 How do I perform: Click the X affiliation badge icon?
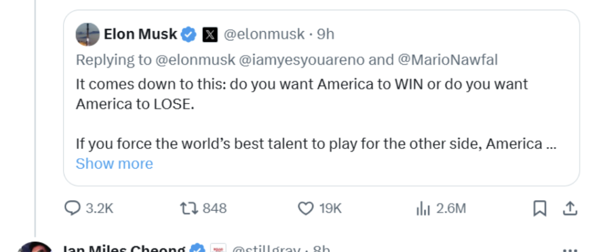(x=210, y=35)
